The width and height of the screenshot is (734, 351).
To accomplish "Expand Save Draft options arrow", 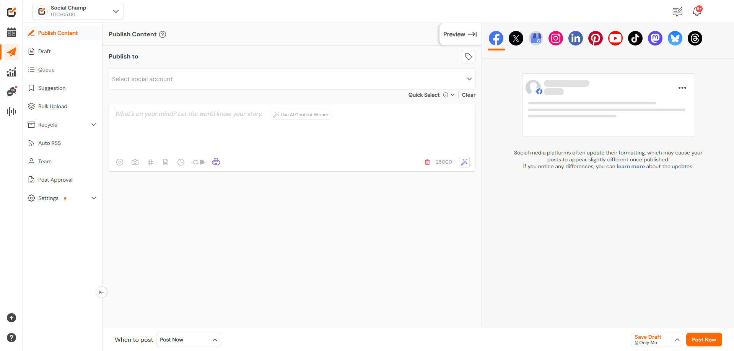I will pyautogui.click(x=677, y=340).
